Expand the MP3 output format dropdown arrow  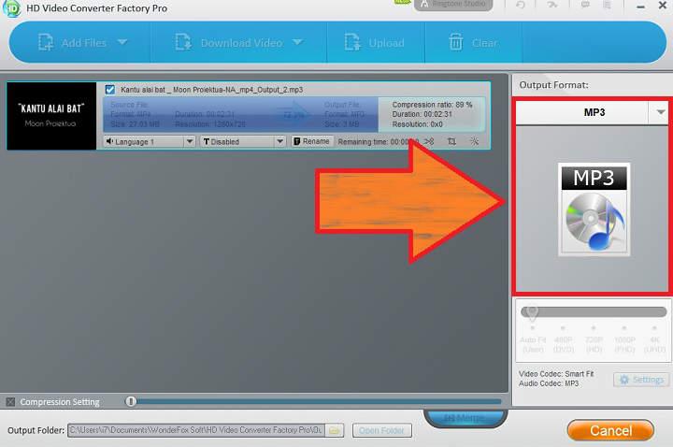pyautogui.click(x=661, y=111)
